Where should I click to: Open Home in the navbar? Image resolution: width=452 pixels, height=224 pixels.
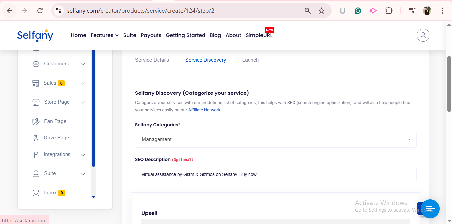point(78,35)
